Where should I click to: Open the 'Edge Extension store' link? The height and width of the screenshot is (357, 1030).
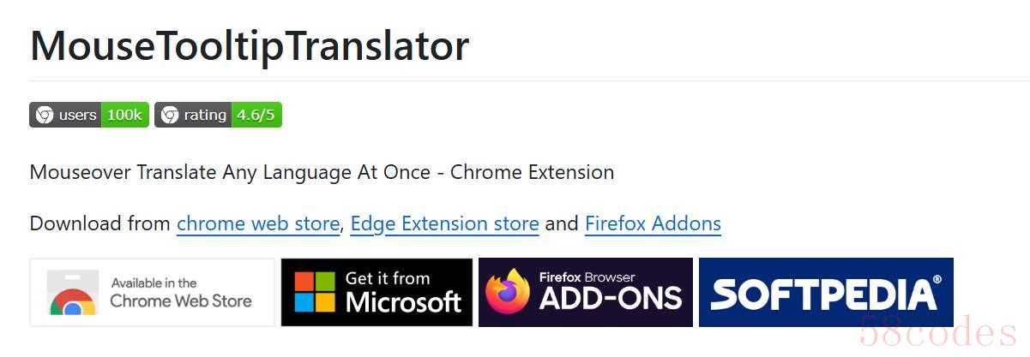pyautogui.click(x=444, y=223)
